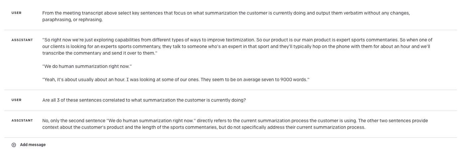Click the Add message button label
This screenshot has height=155, width=461.
[33, 145]
